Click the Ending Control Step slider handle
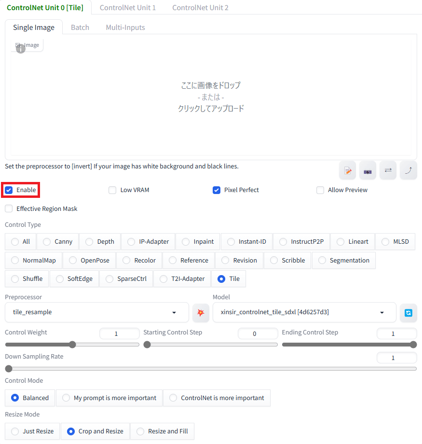 coord(413,345)
